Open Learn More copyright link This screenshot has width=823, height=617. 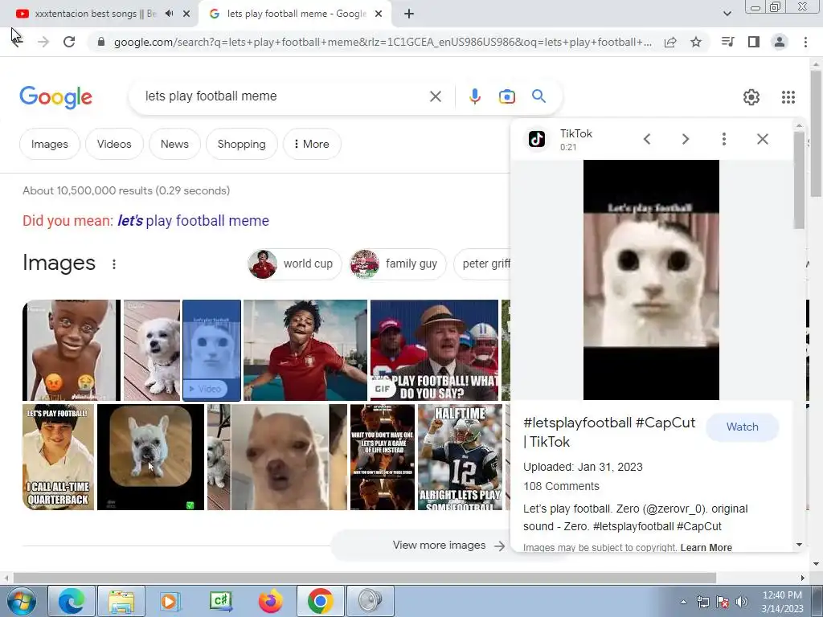pos(706,548)
